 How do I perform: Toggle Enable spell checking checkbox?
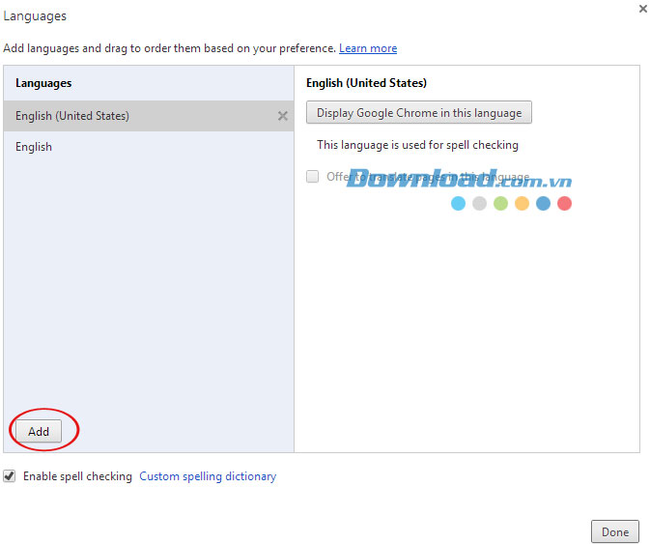click(9, 476)
